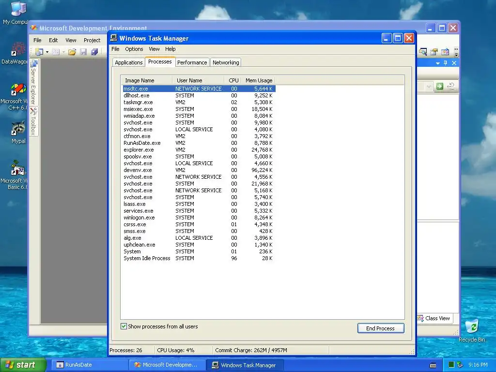Open File menu in Development Environment
The width and height of the screenshot is (496, 372).
coord(37,40)
